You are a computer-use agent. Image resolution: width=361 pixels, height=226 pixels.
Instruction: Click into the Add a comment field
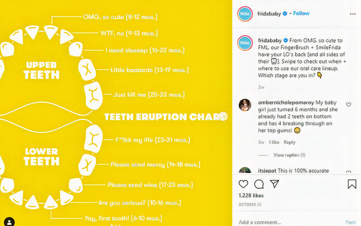287,222
